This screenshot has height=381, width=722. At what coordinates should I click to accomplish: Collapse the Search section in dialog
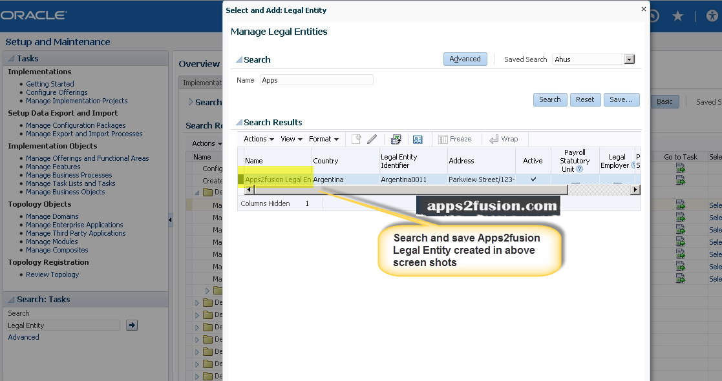click(x=239, y=60)
